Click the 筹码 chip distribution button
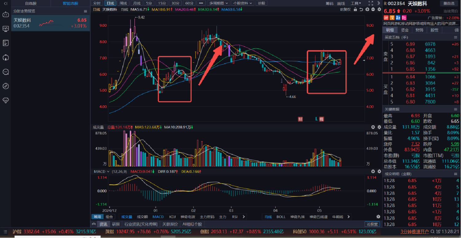Screen dimensions: 461x238 330,3
